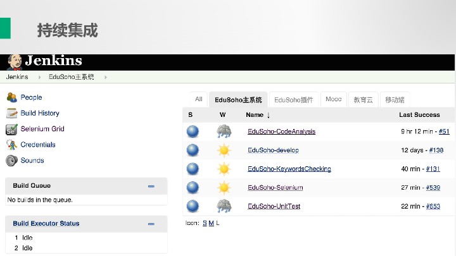Sort by the S status column
The width and height of the screenshot is (456, 256).
tap(191, 114)
